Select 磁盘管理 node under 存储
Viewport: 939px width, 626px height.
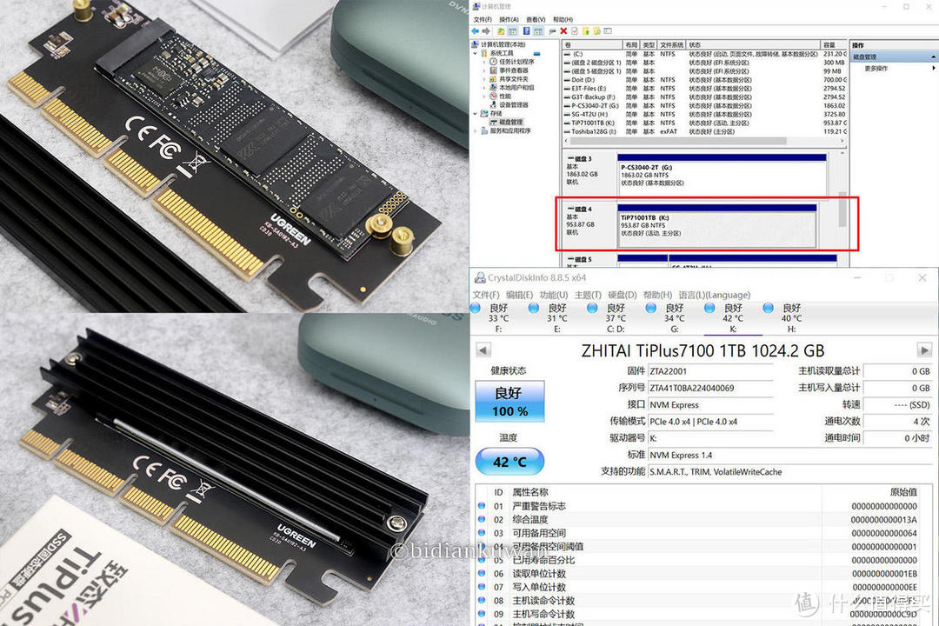click(x=507, y=123)
